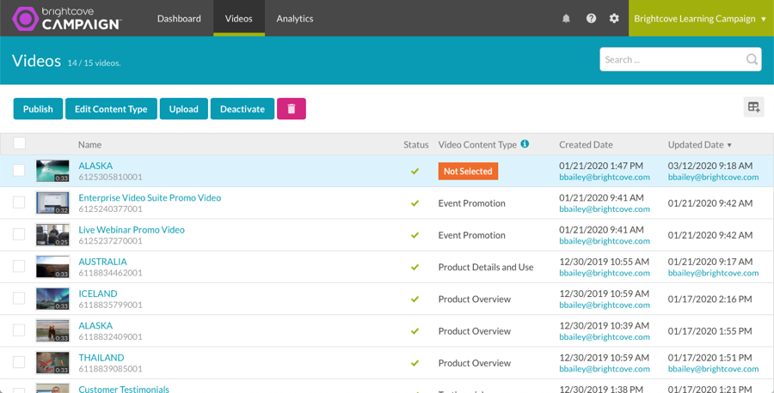This screenshot has width=774, height=393.
Task: Open the ICELAND video link
Action: 98,293
